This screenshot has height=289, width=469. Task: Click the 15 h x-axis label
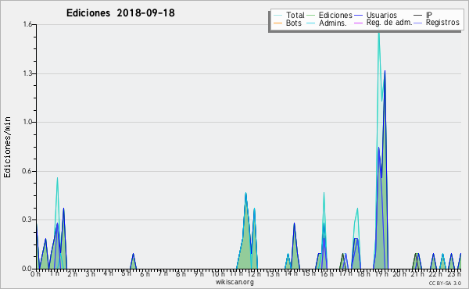309,273
